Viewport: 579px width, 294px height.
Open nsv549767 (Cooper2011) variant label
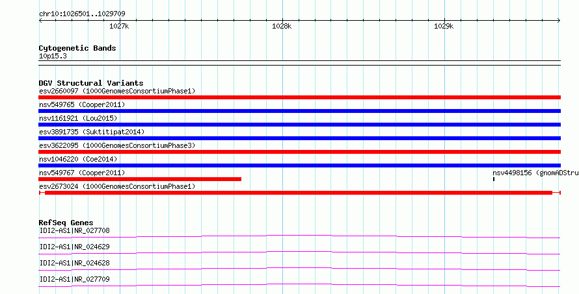82,173
